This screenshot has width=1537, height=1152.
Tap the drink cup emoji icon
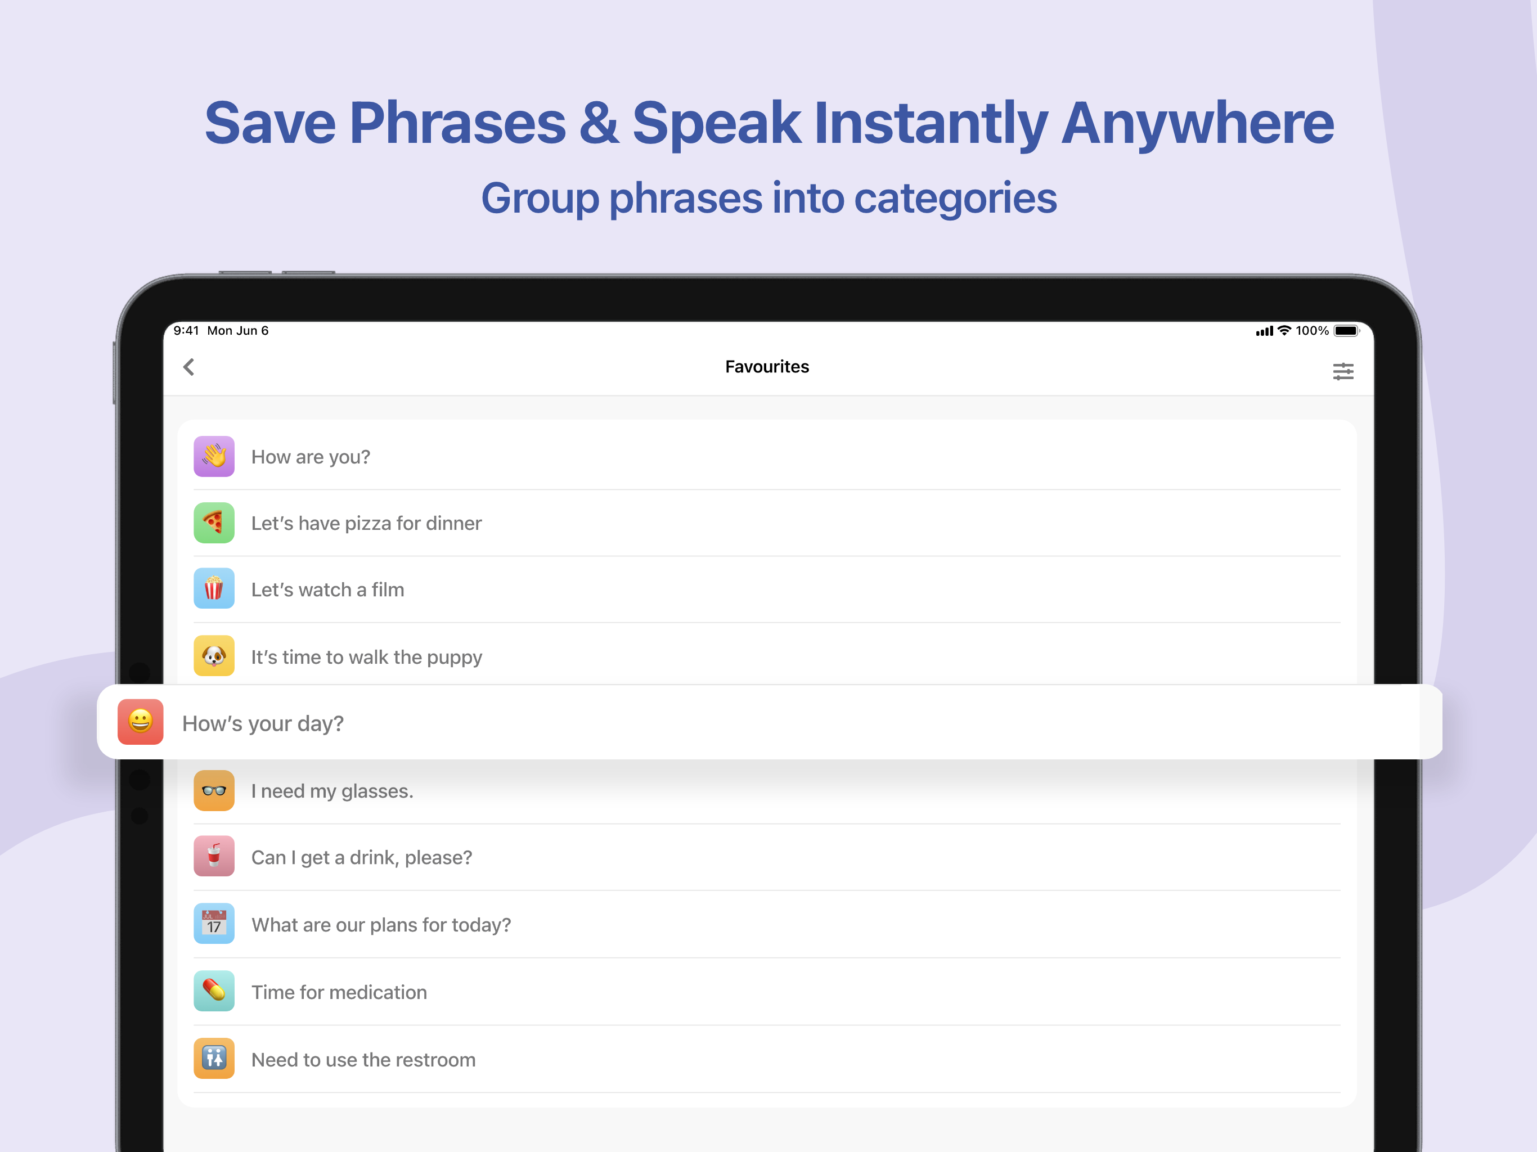coord(214,856)
